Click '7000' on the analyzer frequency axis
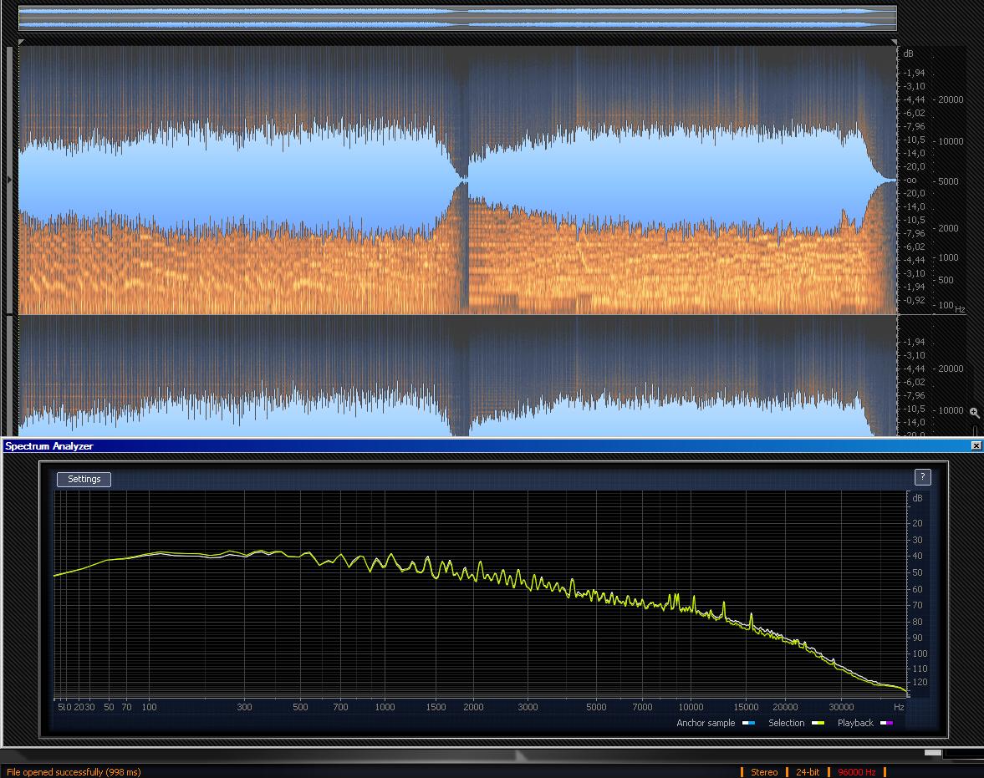 pyautogui.click(x=642, y=707)
